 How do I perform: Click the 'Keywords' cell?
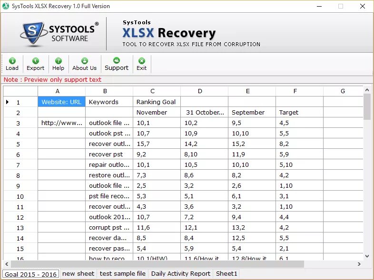[x=109, y=102]
